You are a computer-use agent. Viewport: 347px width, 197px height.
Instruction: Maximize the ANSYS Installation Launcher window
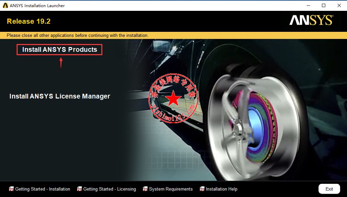point(324,5)
